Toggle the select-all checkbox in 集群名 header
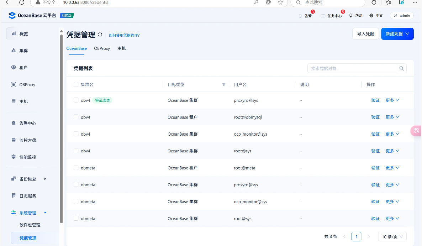The image size is (422, 246). [x=76, y=84]
